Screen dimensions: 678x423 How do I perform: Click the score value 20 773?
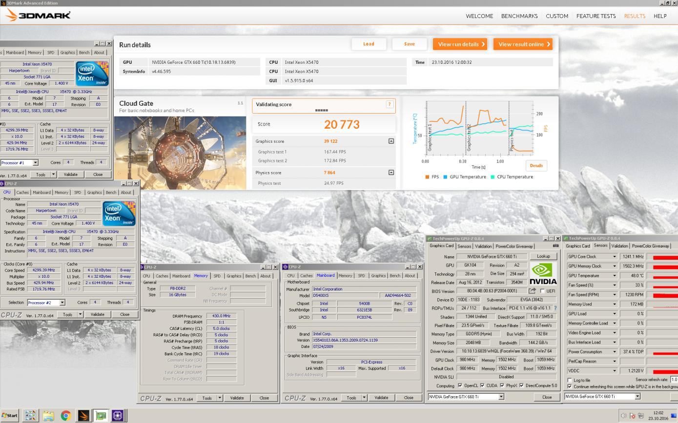tap(342, 124)
